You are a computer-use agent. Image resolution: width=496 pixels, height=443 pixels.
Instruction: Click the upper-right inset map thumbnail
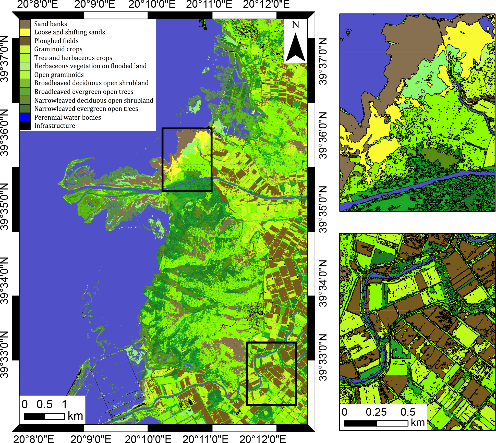[x=417, y=113]
